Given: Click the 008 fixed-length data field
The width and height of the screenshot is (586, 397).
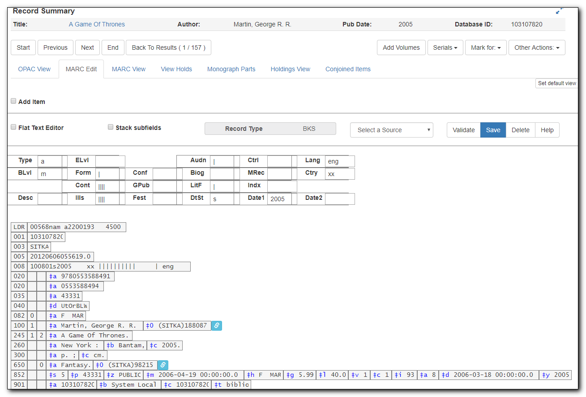Looking at the screenshot, I should coord(109,267).
